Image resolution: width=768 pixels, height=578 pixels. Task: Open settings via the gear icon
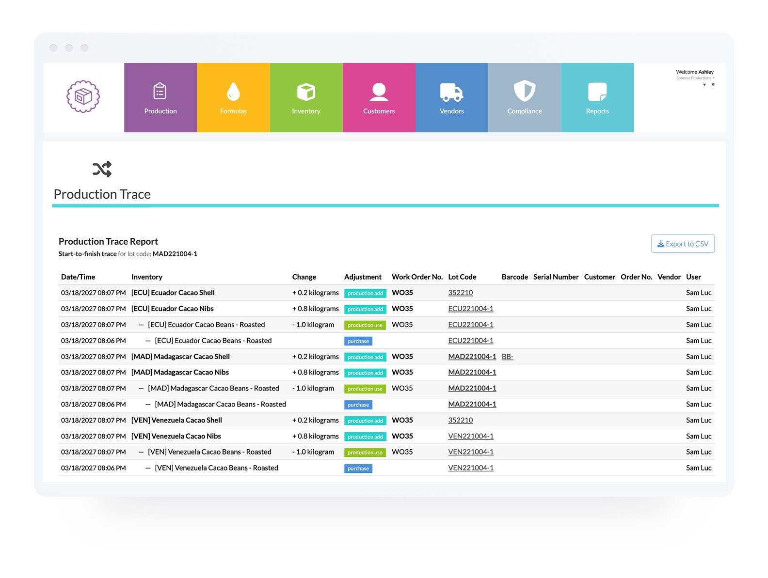click(713, 84)
